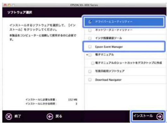Tick the Epson Event Manager checkbox

click(x=90, y=46)
